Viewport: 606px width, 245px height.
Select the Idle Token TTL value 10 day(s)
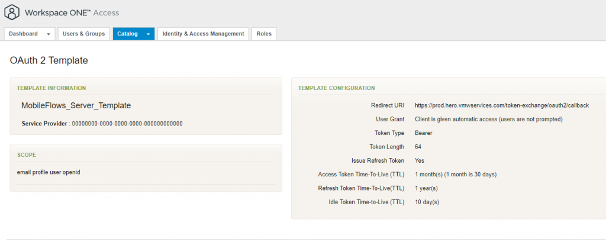pos(427,202)
